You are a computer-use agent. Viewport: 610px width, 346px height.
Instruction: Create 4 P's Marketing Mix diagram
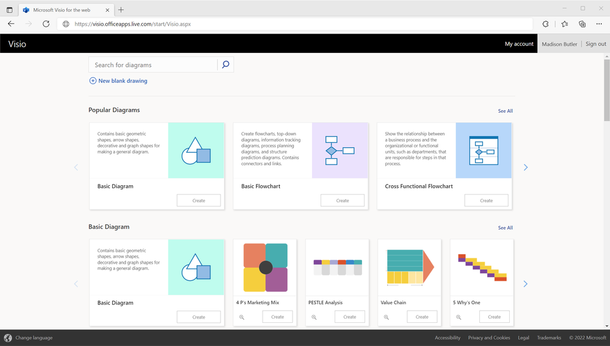(277, 317)
